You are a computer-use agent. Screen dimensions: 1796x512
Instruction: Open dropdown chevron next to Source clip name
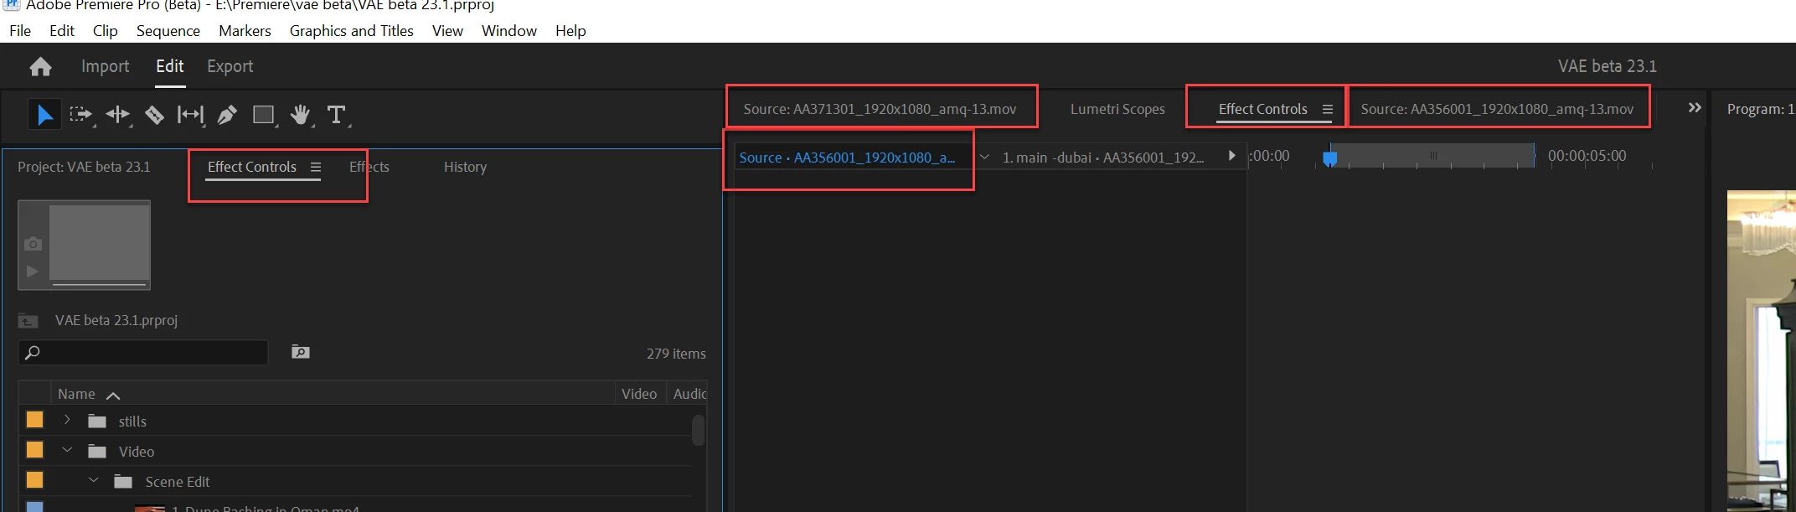(984, 157)
